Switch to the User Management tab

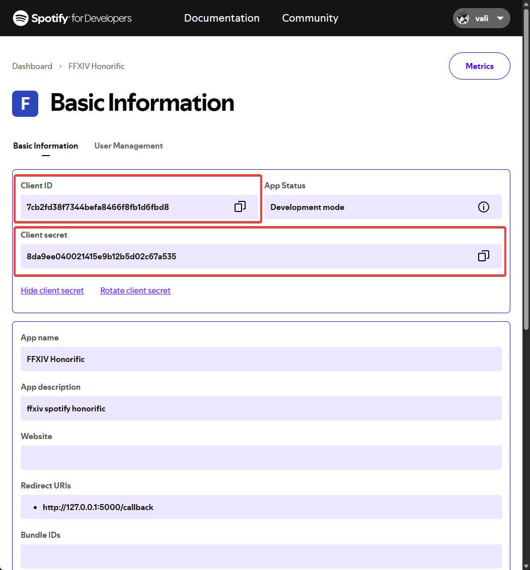coord(128,146)
